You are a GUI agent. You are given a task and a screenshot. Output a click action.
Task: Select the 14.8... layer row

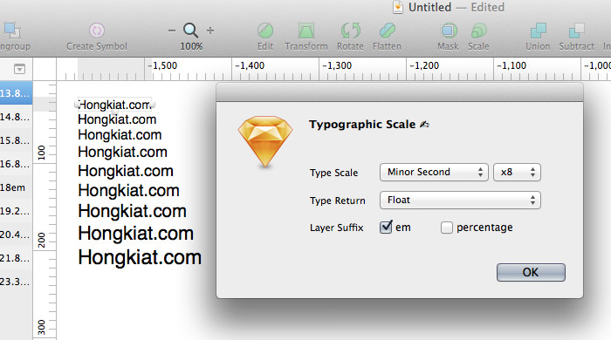[17, 117]
